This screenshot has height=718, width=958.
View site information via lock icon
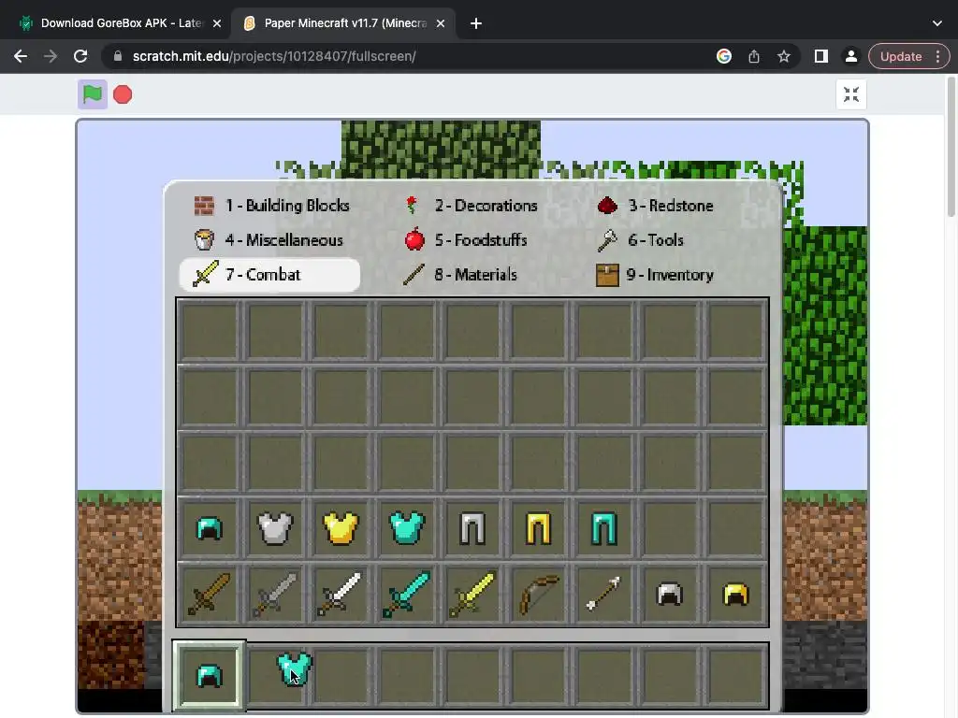tap(117, 56)
